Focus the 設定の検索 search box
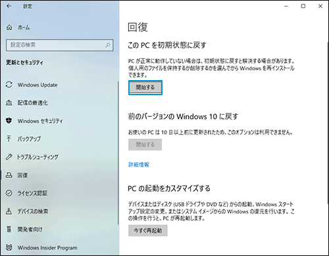The width and height of the screenshot is (329, 256). (x=60, y=45)
